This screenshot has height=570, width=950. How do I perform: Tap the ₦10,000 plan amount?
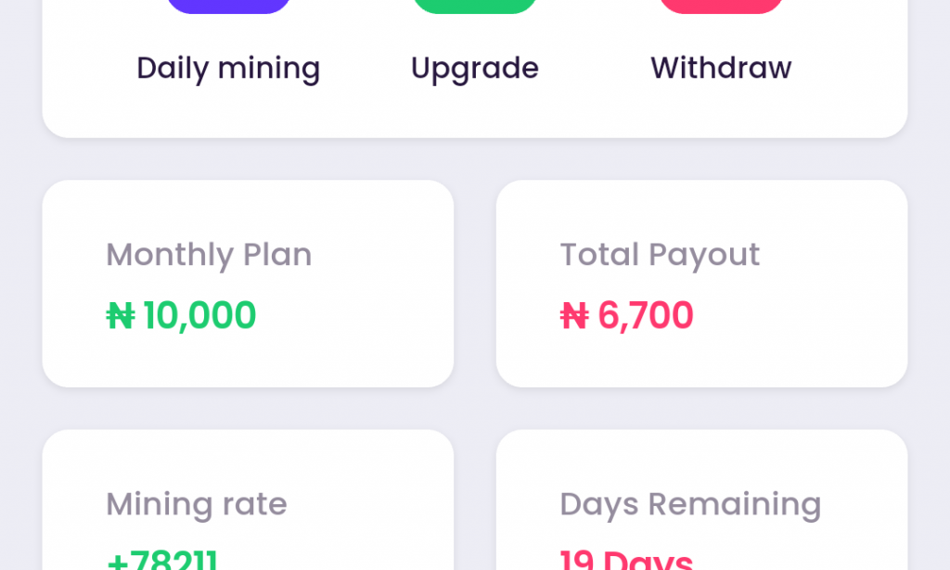coord(182,314)
